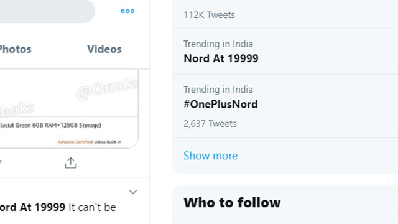Click the "It can't be" tweet text

[93, 207]
